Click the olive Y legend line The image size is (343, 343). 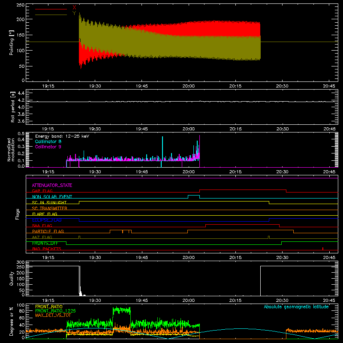(x=51, y=15)
